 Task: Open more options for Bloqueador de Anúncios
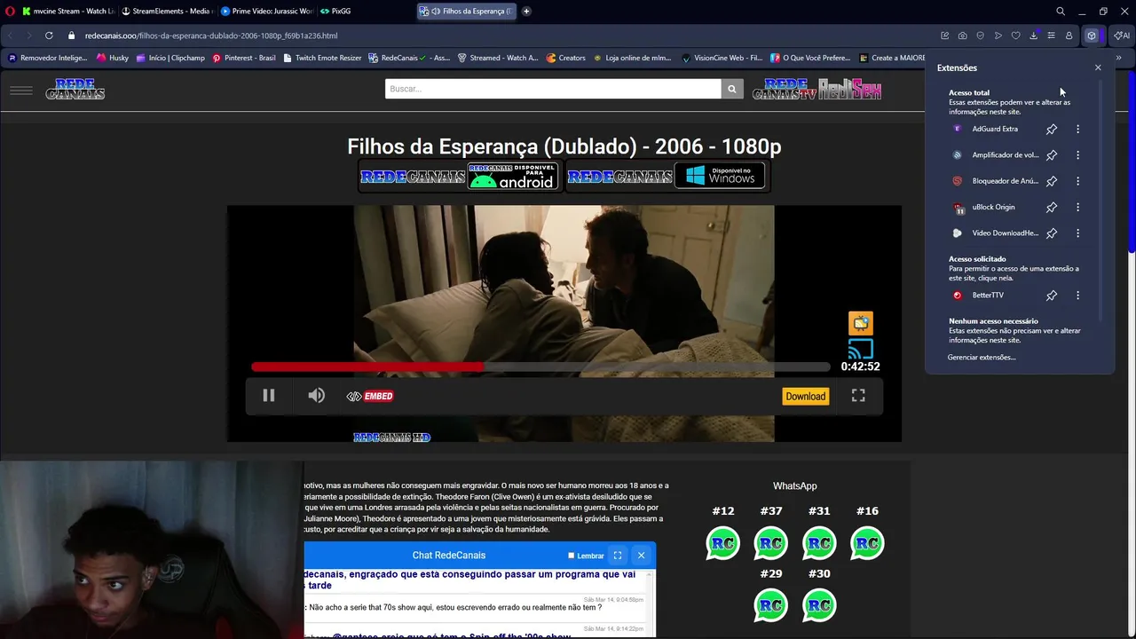point(1077,181)
